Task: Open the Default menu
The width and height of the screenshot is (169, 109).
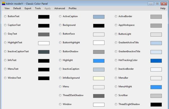Action: [x=17, y=8]
